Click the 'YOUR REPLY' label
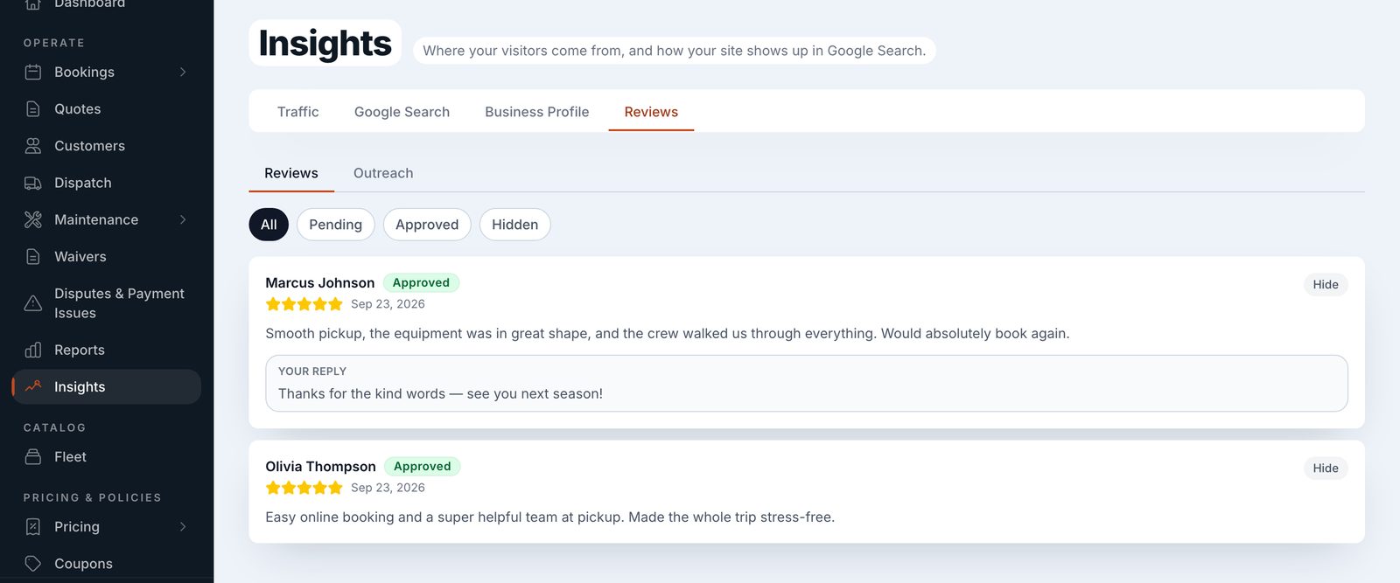Viewport: 1400px width, 583px height. (x=312, y=371)
